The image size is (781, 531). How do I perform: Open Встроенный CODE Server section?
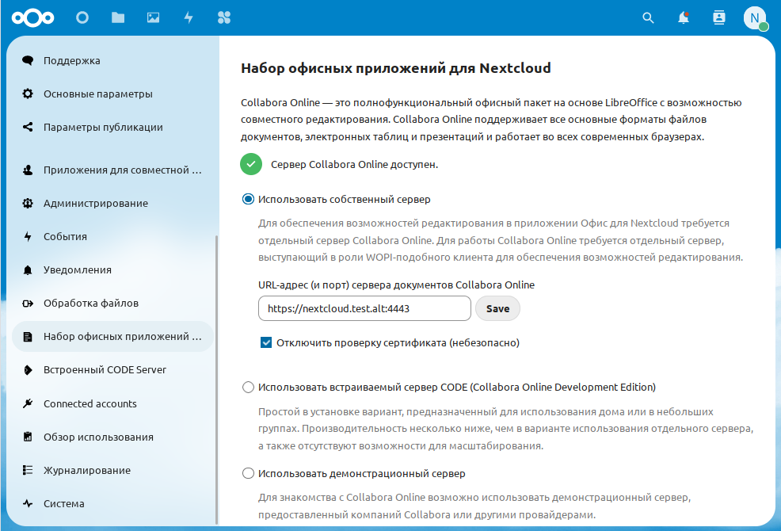click(112, 370)
